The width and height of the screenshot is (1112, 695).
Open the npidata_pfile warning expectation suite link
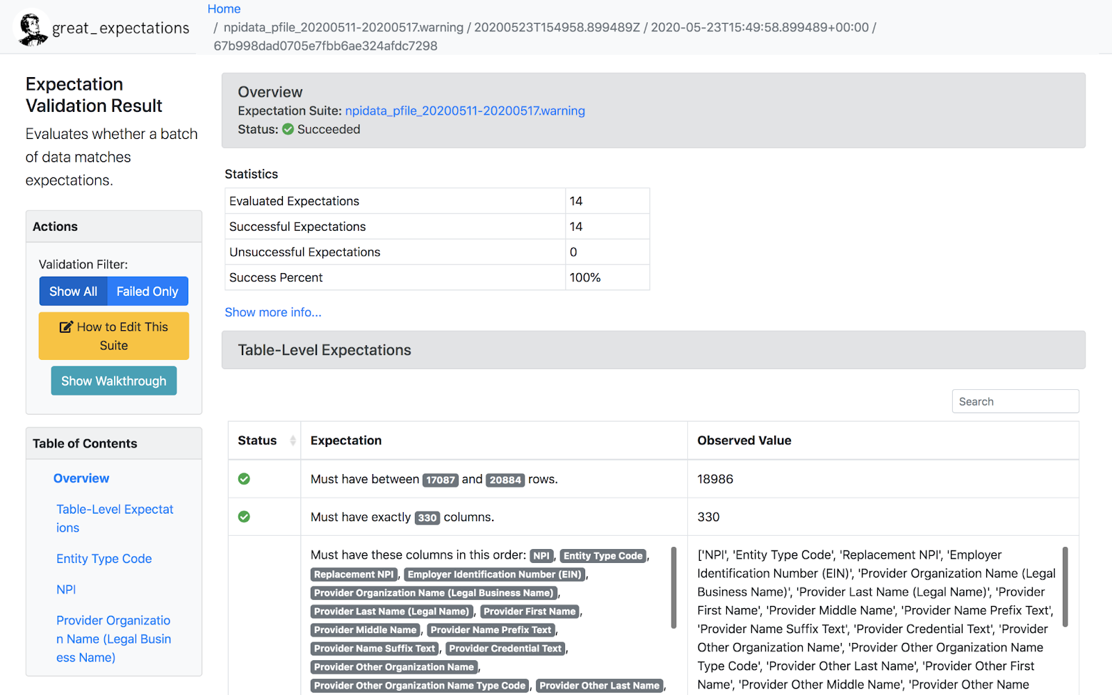464,111
